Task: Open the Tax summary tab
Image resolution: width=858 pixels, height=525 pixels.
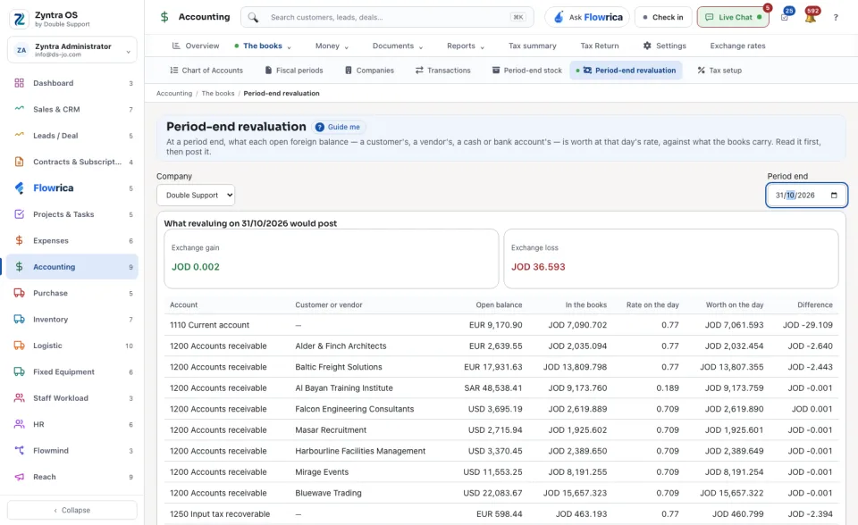Action: 533,46
